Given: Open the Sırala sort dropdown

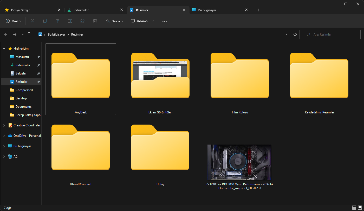Looking at the screenshot, I should tap(115, 21).
